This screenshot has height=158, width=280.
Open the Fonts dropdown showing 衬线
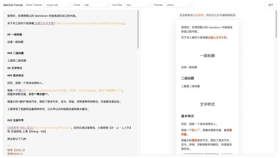coord(96,4)
